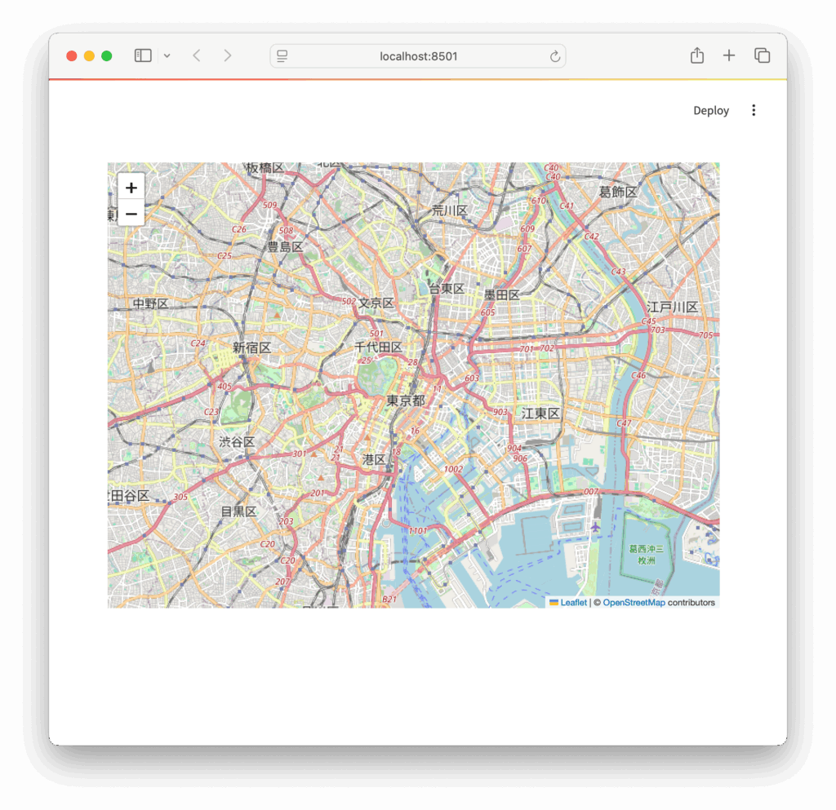Open the Share menu

click(696, 55)
